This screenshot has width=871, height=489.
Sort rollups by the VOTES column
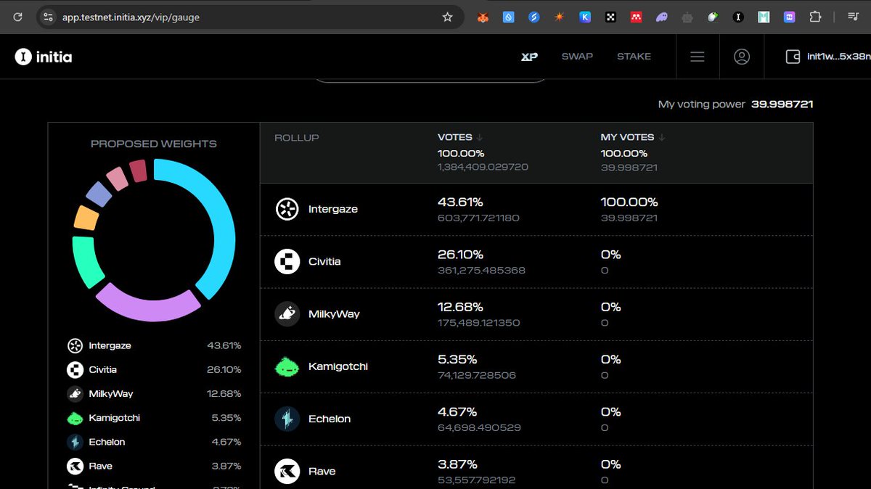click(x=460, y=137)
